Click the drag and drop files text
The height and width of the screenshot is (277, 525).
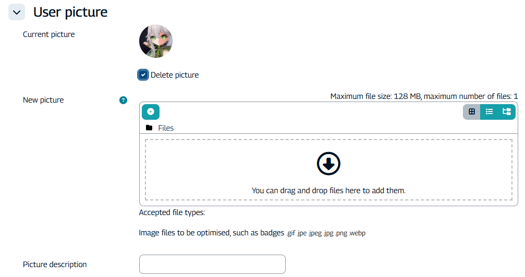pyautogui.click(x=328, y=191)
